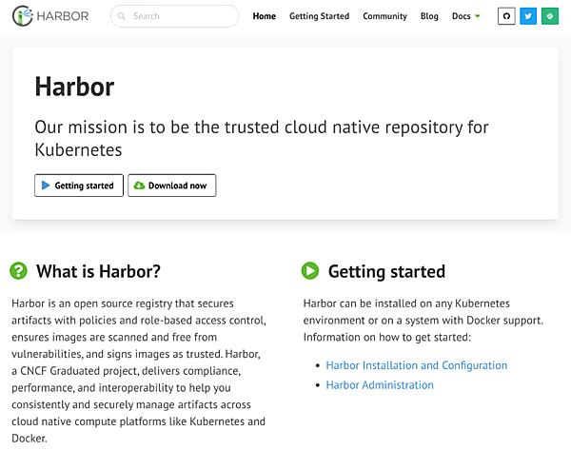Open Getting Started in the navigation bar
571x450 pixels.
[x=319, y=16]
